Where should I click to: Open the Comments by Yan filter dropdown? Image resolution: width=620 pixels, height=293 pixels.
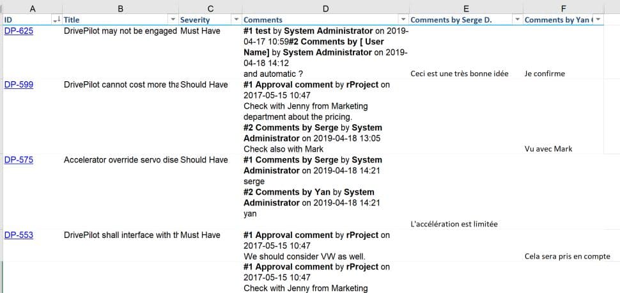(x=598, y=20)
